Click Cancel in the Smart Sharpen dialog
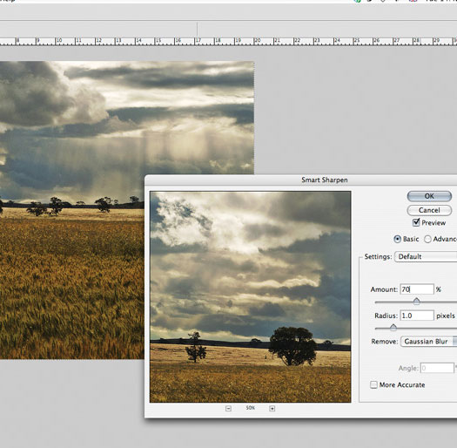Viewport: 457px width, 448px height. (429, 210)
